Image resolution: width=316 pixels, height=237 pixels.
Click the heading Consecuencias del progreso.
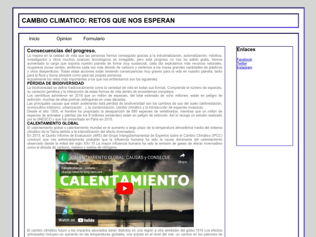(61, 50)
